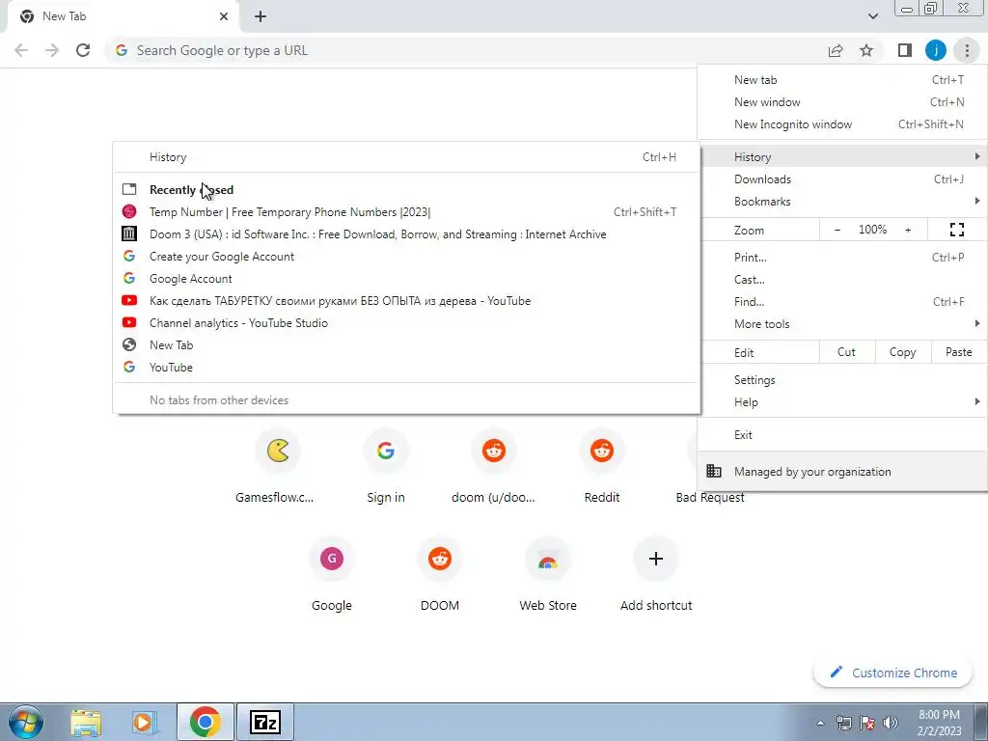Increase zoom with plus button
The image size is (988, 741).
click(x=908, y=230)
